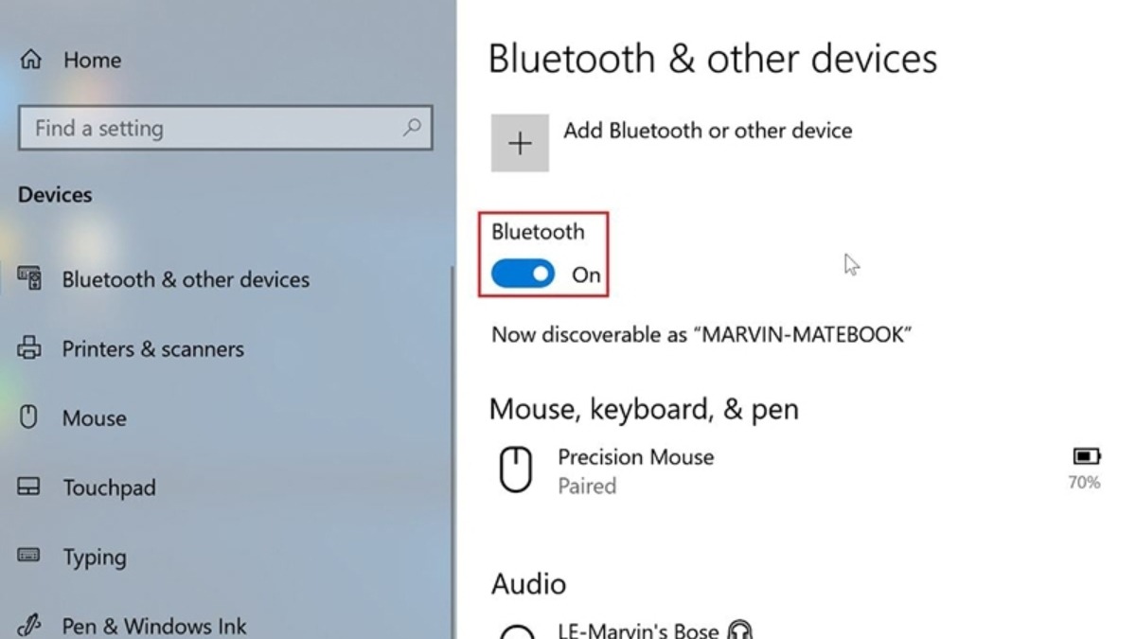Click the Pen & Windows Ink icon
1136x639 pixels.
pyautogui.click(x=29, y=626)
